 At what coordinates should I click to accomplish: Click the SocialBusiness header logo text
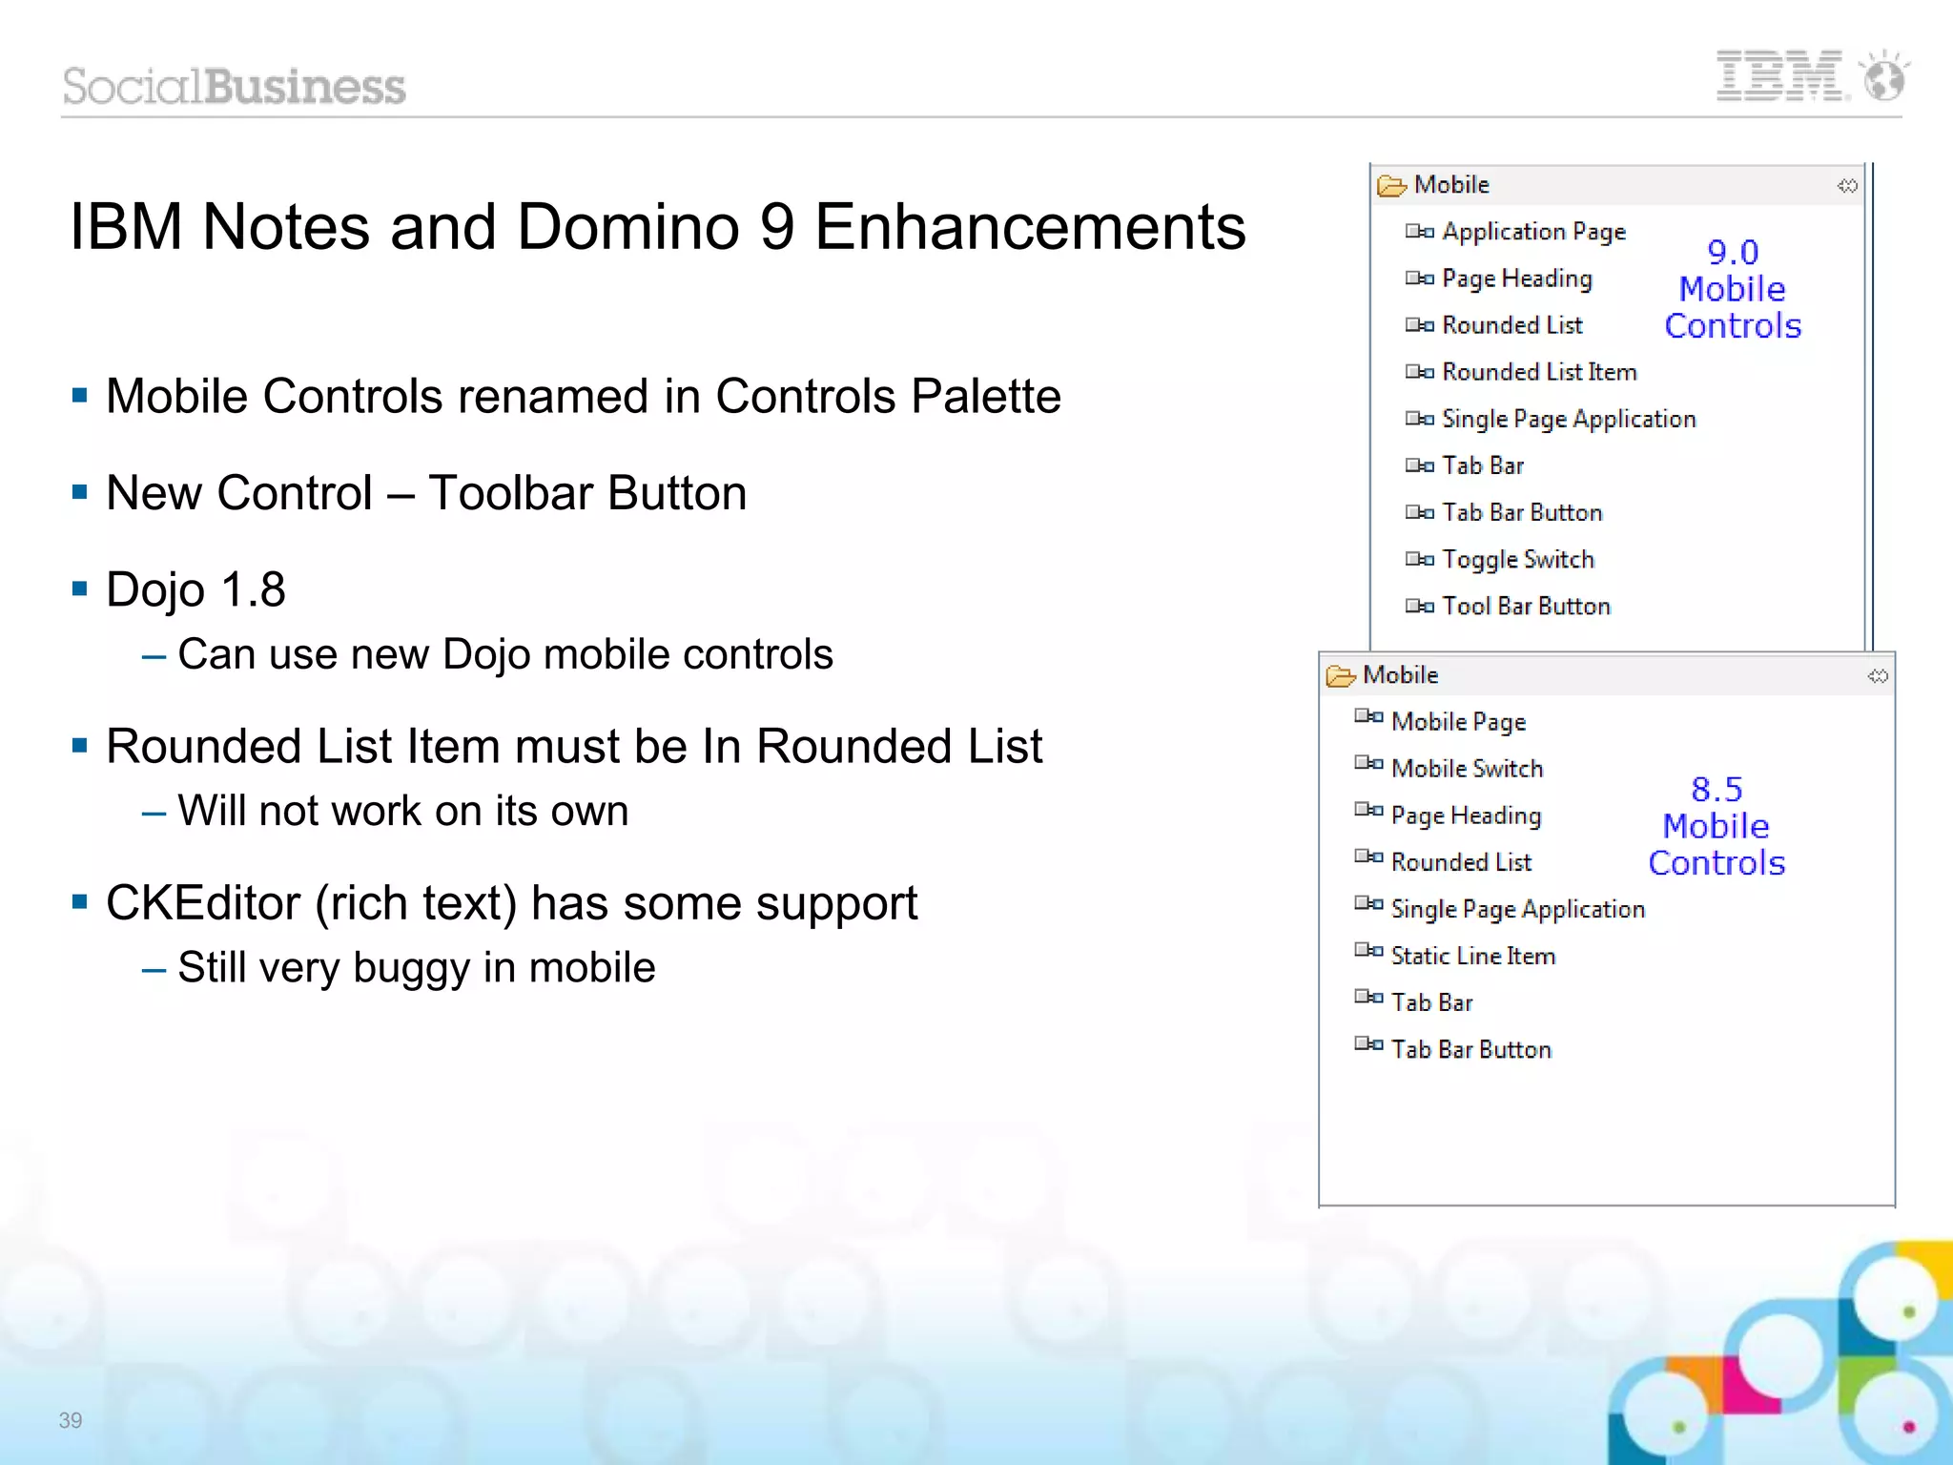[234, 86]
